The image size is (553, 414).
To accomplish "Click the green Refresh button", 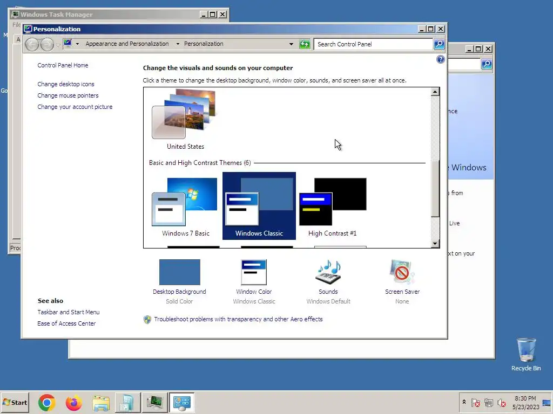I will pos(305,44).
